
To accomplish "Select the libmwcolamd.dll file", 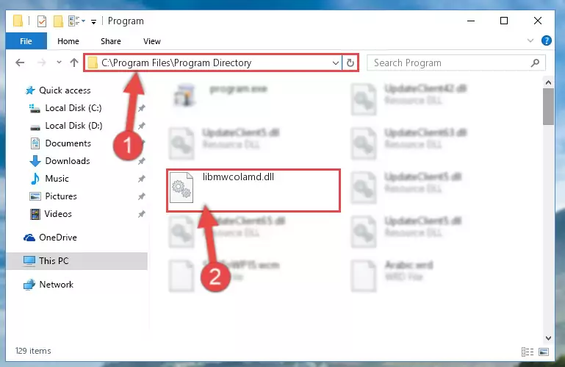I will tap(253, 190).
